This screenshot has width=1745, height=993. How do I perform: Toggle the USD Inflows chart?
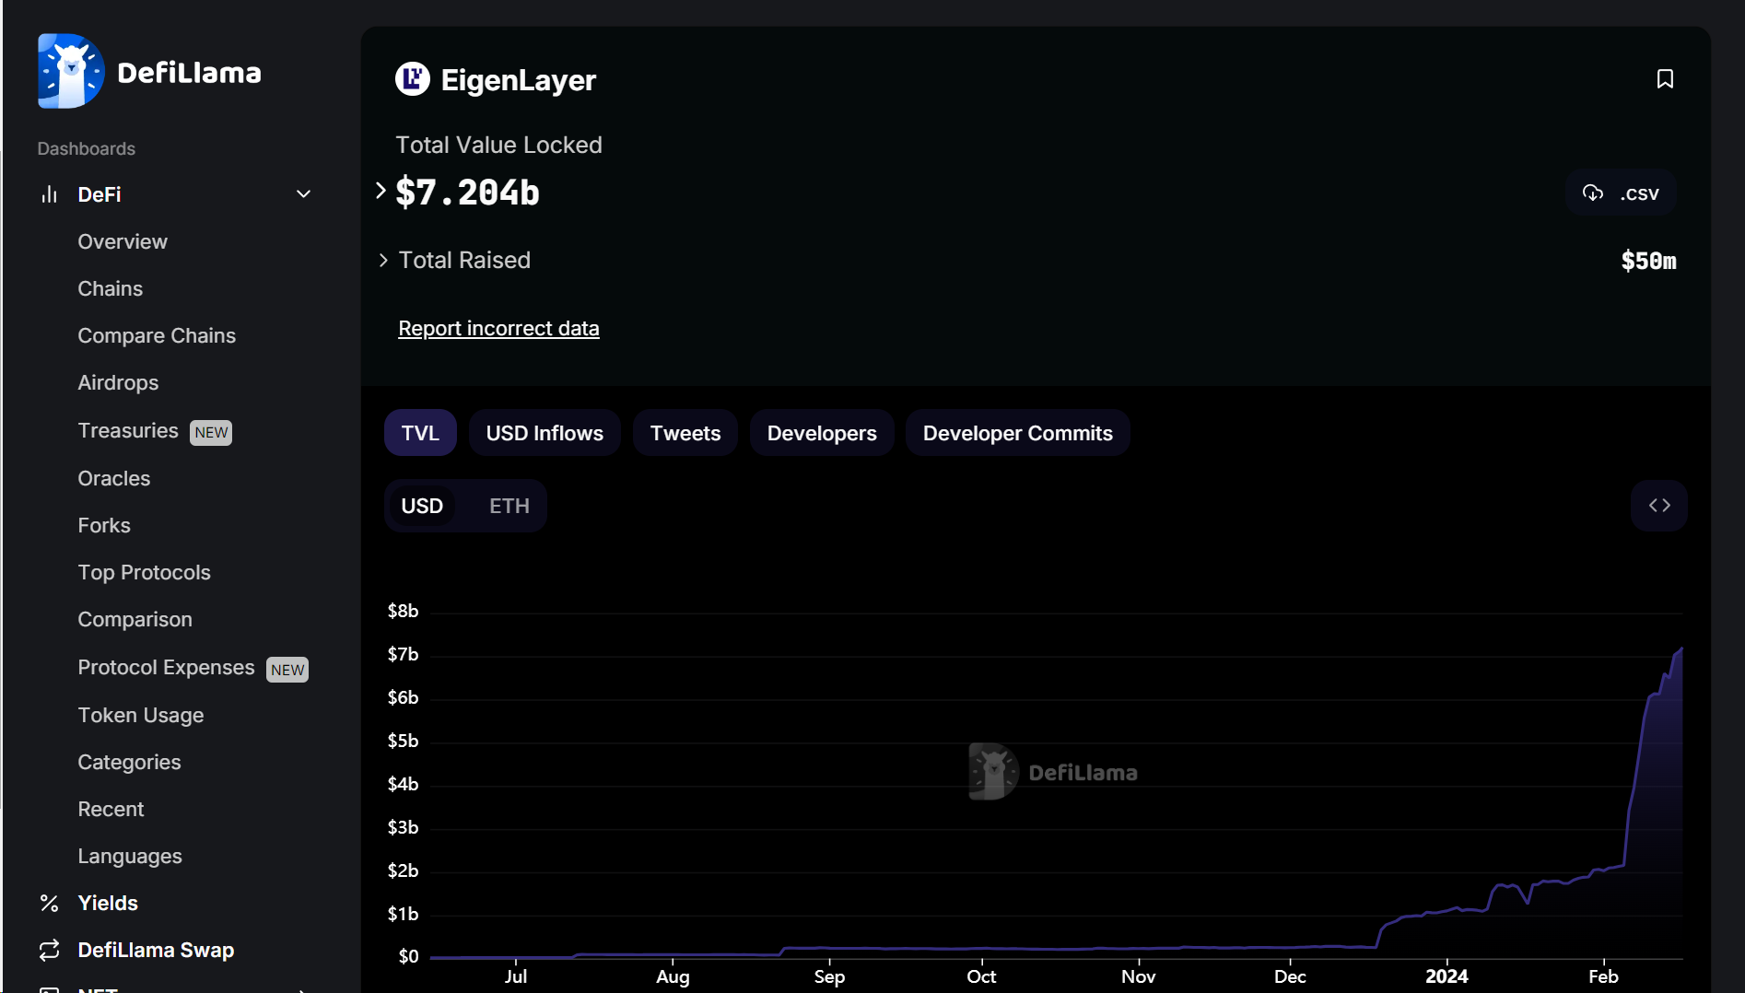(545, 433)
